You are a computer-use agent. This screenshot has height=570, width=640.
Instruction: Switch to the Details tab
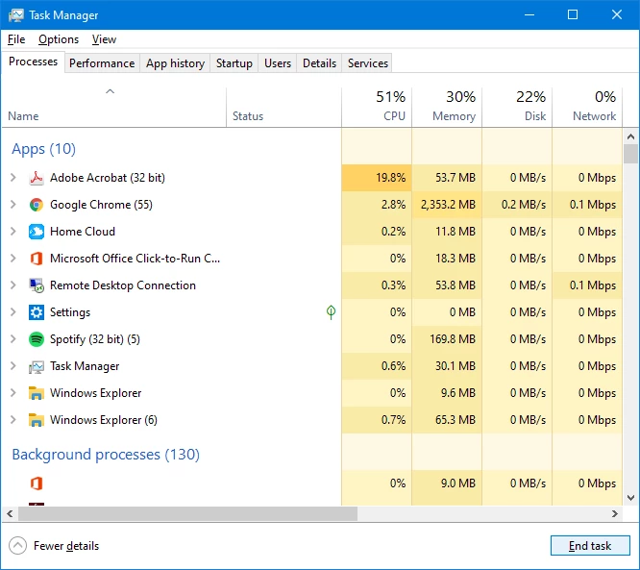pos(320,63)
